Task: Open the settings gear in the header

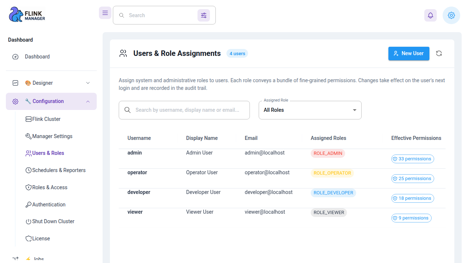Action: coord(451,15)
